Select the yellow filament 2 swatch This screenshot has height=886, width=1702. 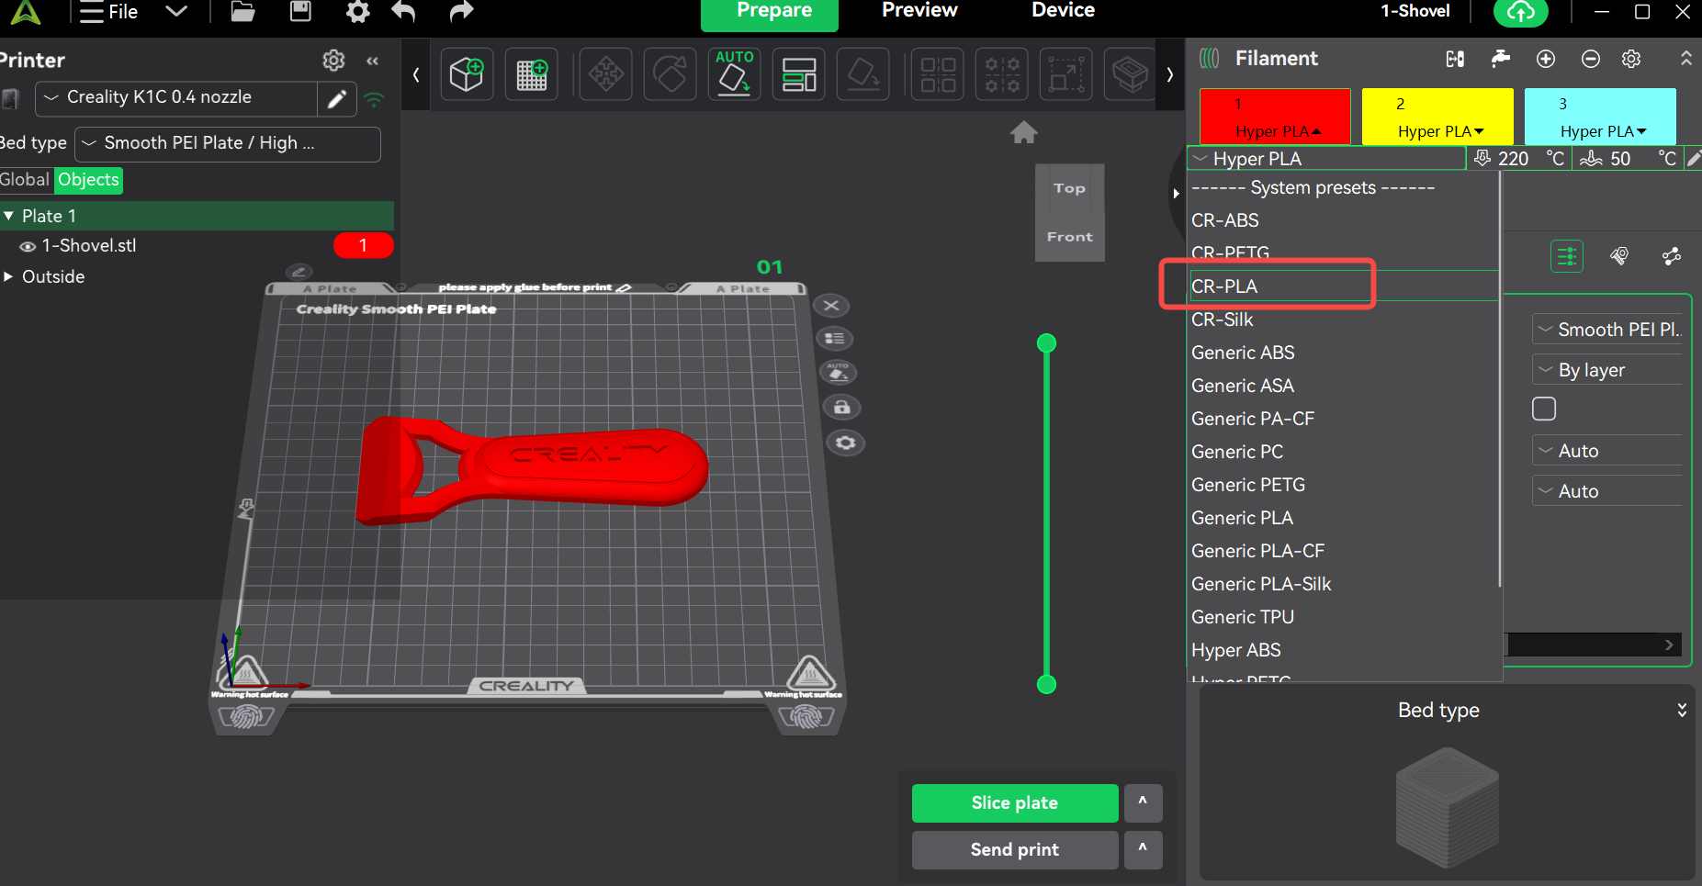1437,116
